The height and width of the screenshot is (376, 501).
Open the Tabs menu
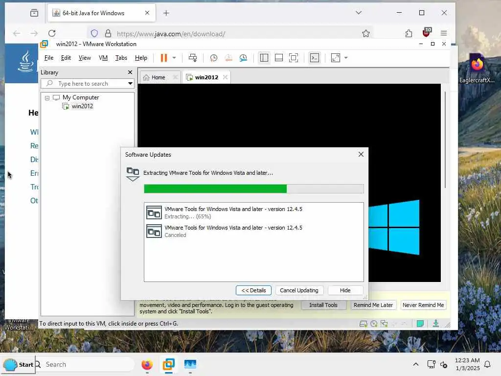coord(121,58)
